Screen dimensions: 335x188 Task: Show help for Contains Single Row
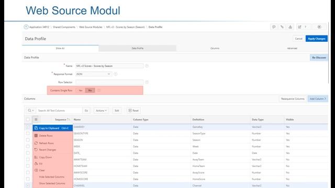(x=99, y=90)
